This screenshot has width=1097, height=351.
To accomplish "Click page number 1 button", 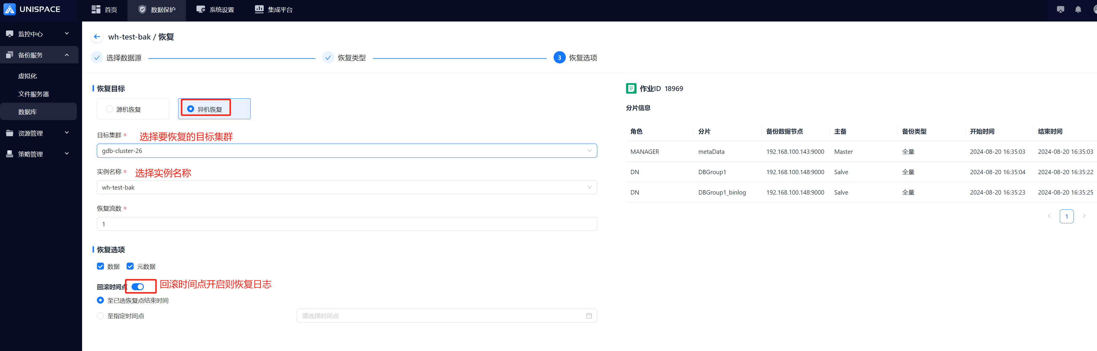I will pos(1066,216).
